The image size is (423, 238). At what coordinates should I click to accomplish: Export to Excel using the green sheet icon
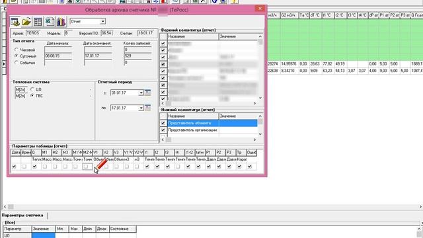point(50,22)
